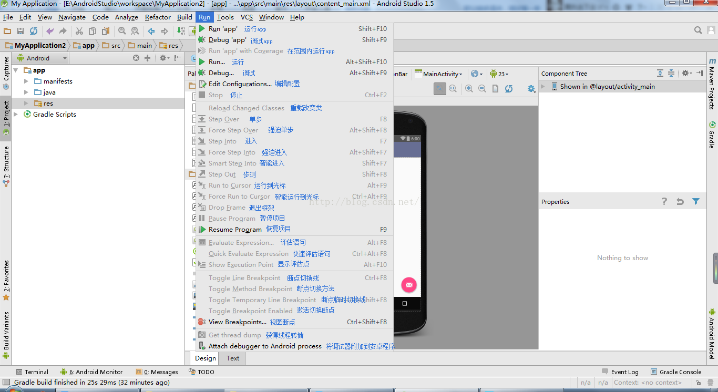Click the navigate Forward arrow icon
The height and width of the screenshot is (392, 718).
(165, 31)
